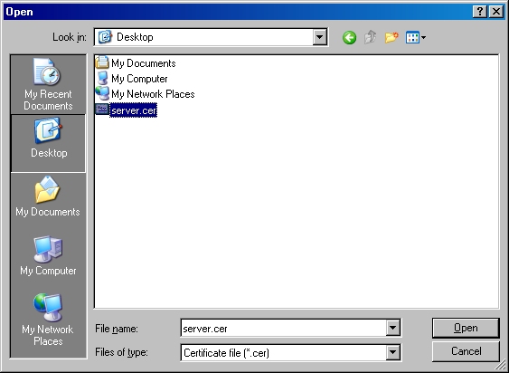Open My Recent Documents in places bar
Viewport: 509px width, 373px height.
48,84
